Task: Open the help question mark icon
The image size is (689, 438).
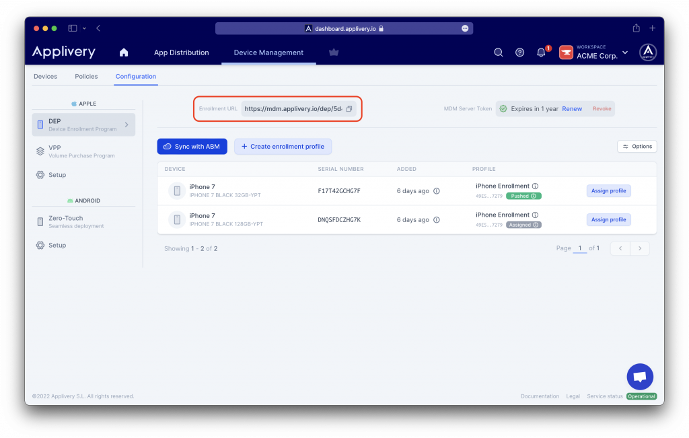Action: tap(520, 52)
